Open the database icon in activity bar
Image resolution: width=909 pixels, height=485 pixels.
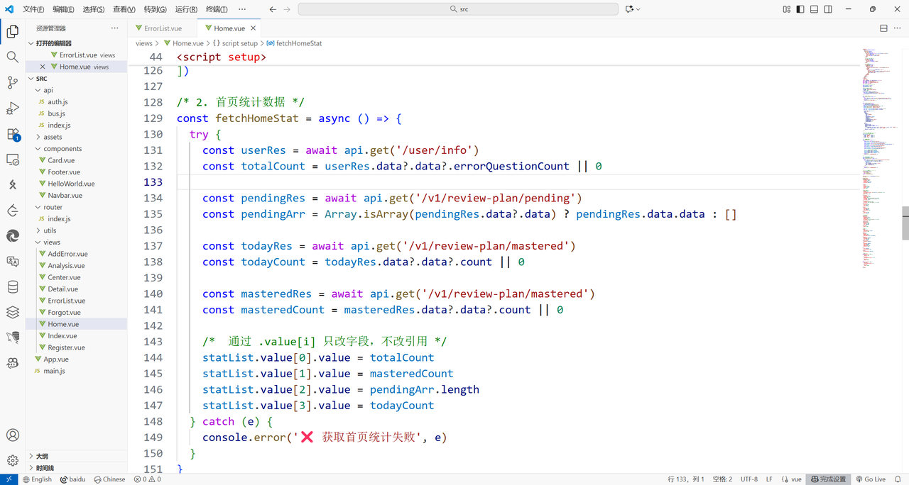12,287
